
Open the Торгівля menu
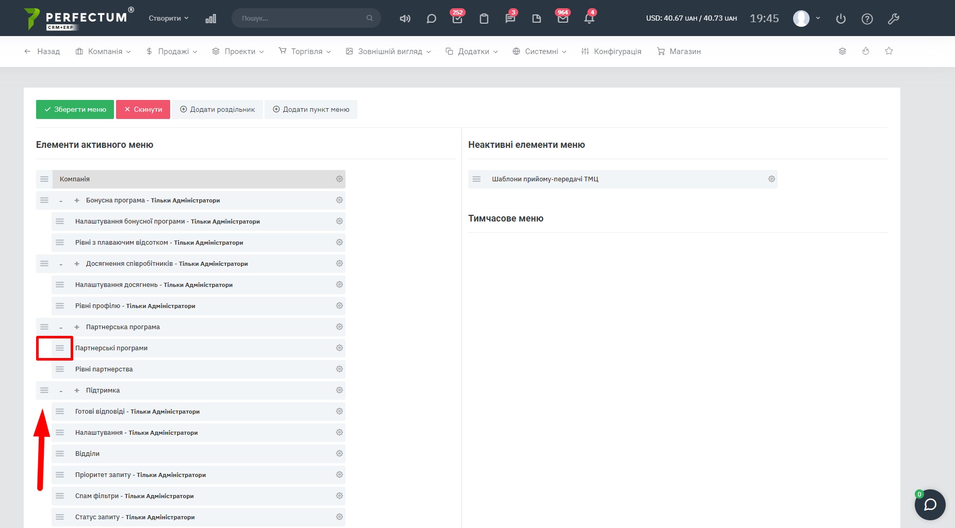click(x=305, y=52)
